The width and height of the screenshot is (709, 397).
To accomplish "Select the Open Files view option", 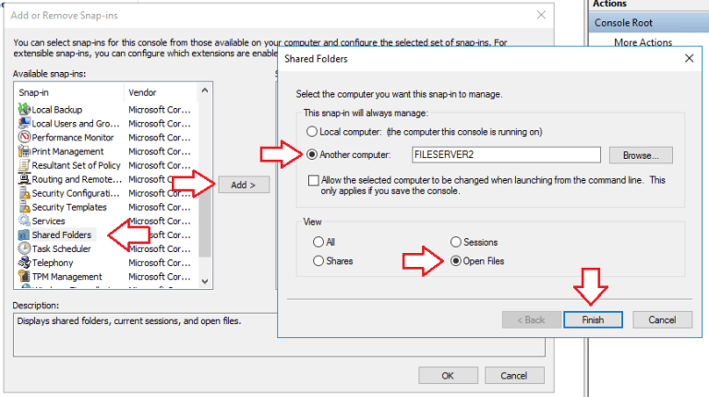I will [x=456, y=261].
